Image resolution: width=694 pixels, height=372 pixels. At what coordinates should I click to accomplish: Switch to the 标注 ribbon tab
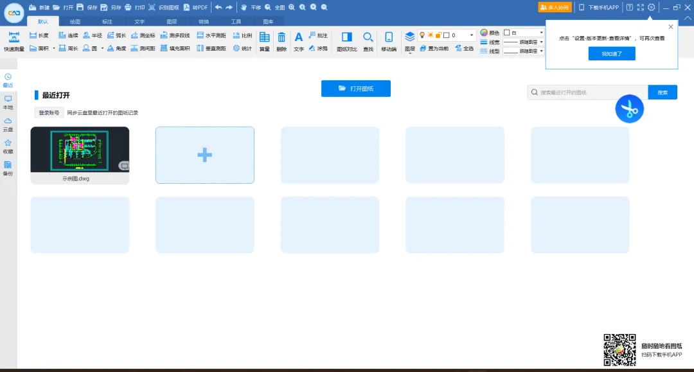click(107, 22)
